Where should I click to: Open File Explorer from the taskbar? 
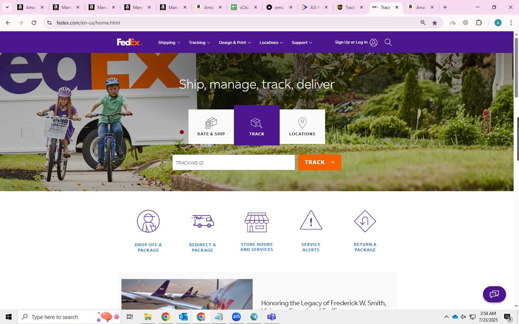point(148,317)
